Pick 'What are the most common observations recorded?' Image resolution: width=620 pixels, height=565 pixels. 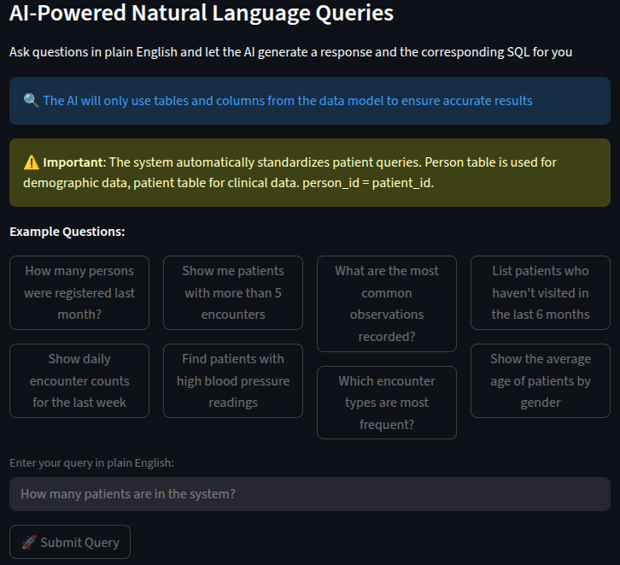[387, 303]
